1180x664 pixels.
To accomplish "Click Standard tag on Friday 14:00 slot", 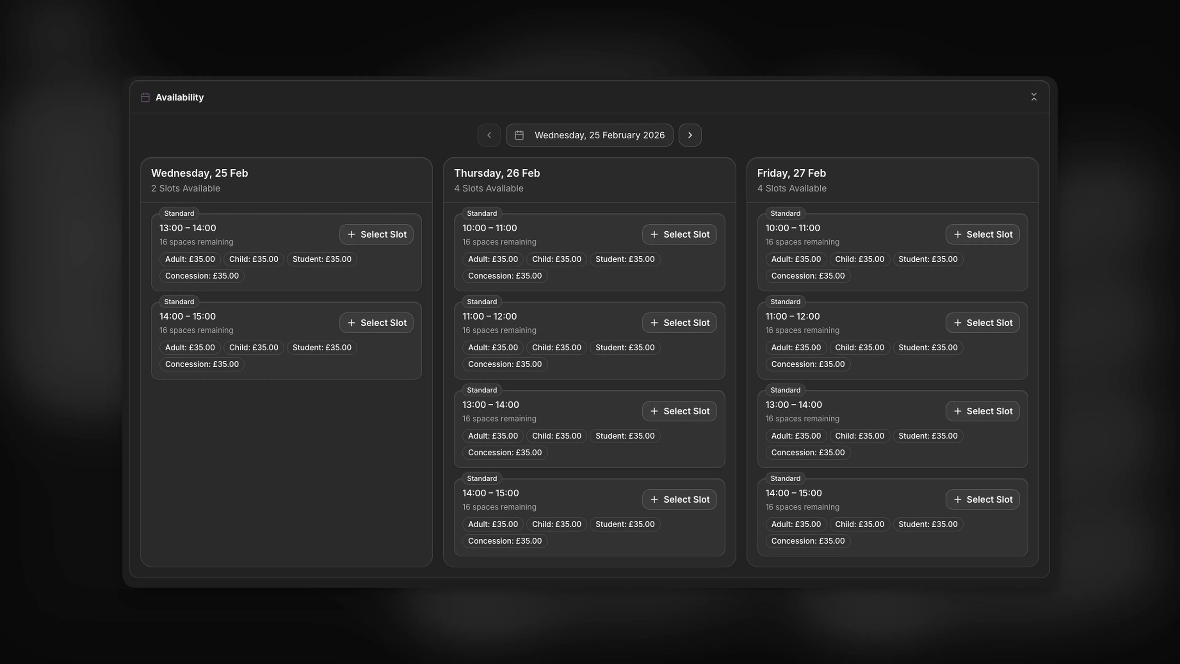I will click(786, 478).
